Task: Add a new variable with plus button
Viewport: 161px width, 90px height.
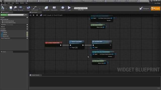Action: pos(27,29)
